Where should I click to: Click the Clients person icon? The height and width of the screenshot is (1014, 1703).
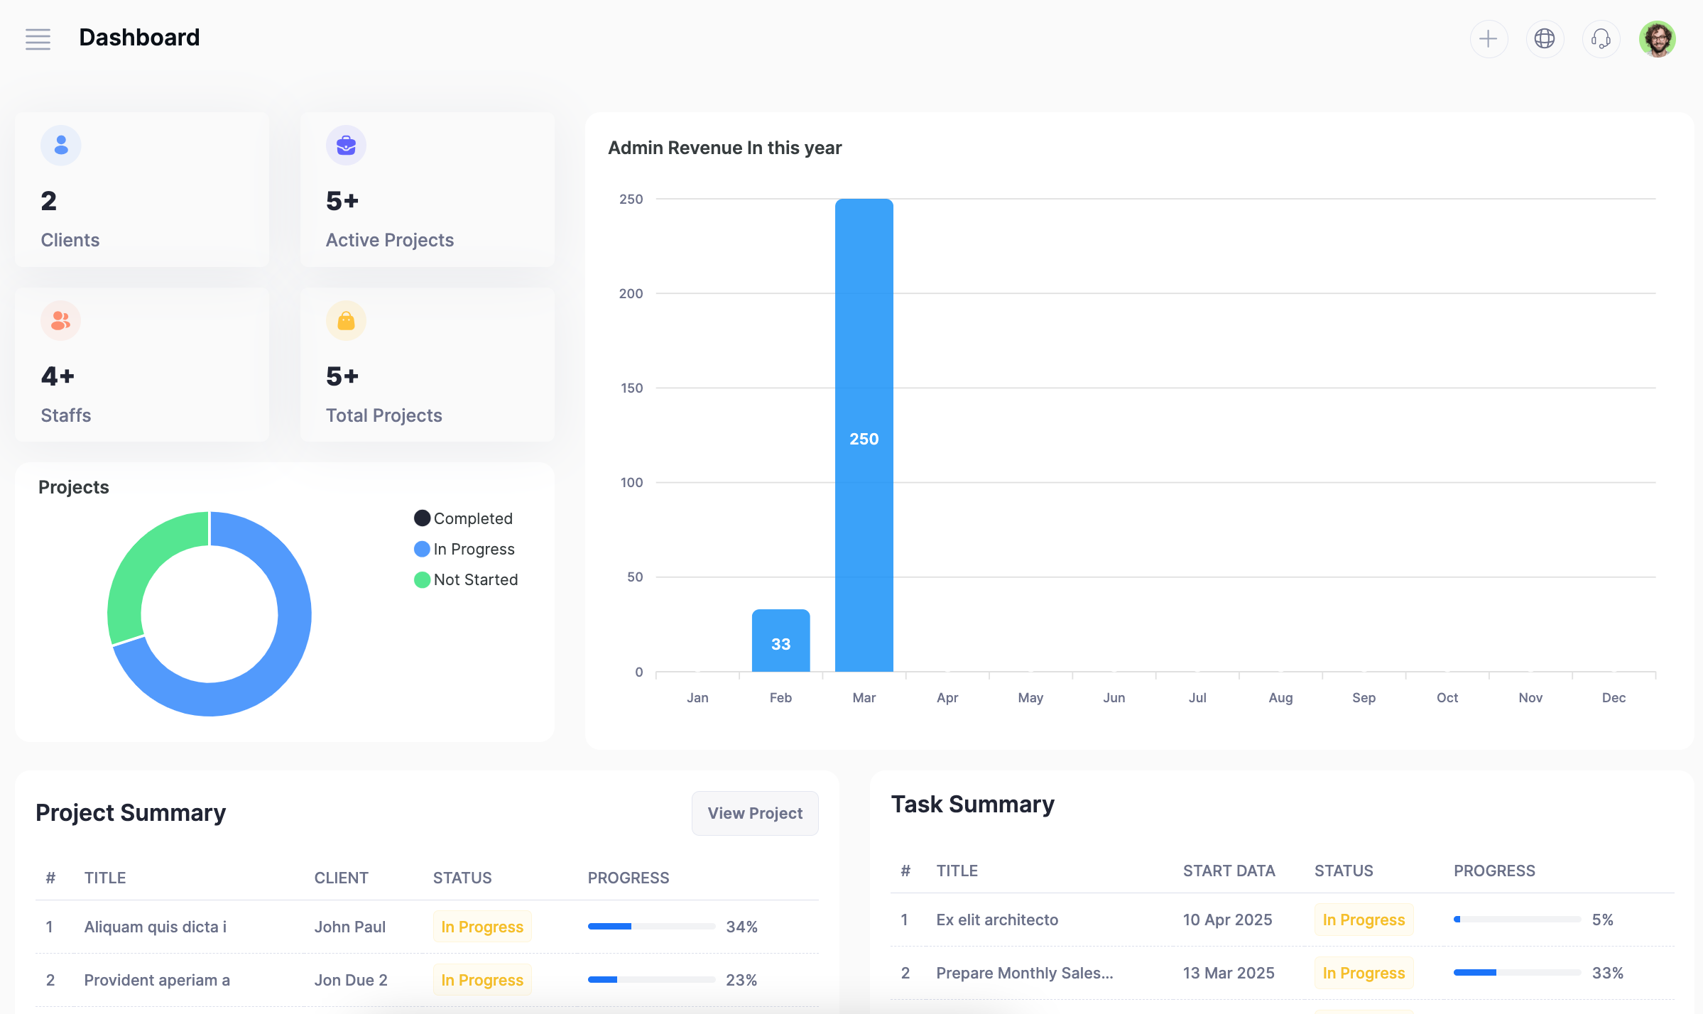coord(61,146)
